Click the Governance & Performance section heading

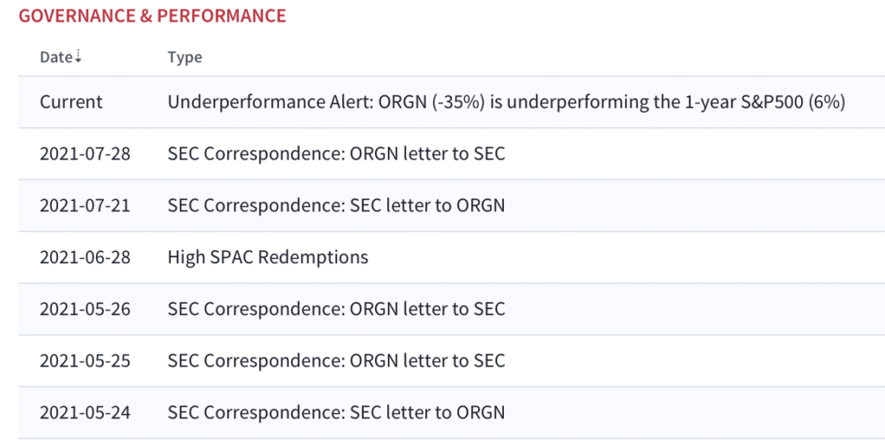pyautogui.click(x=152, y=16)
